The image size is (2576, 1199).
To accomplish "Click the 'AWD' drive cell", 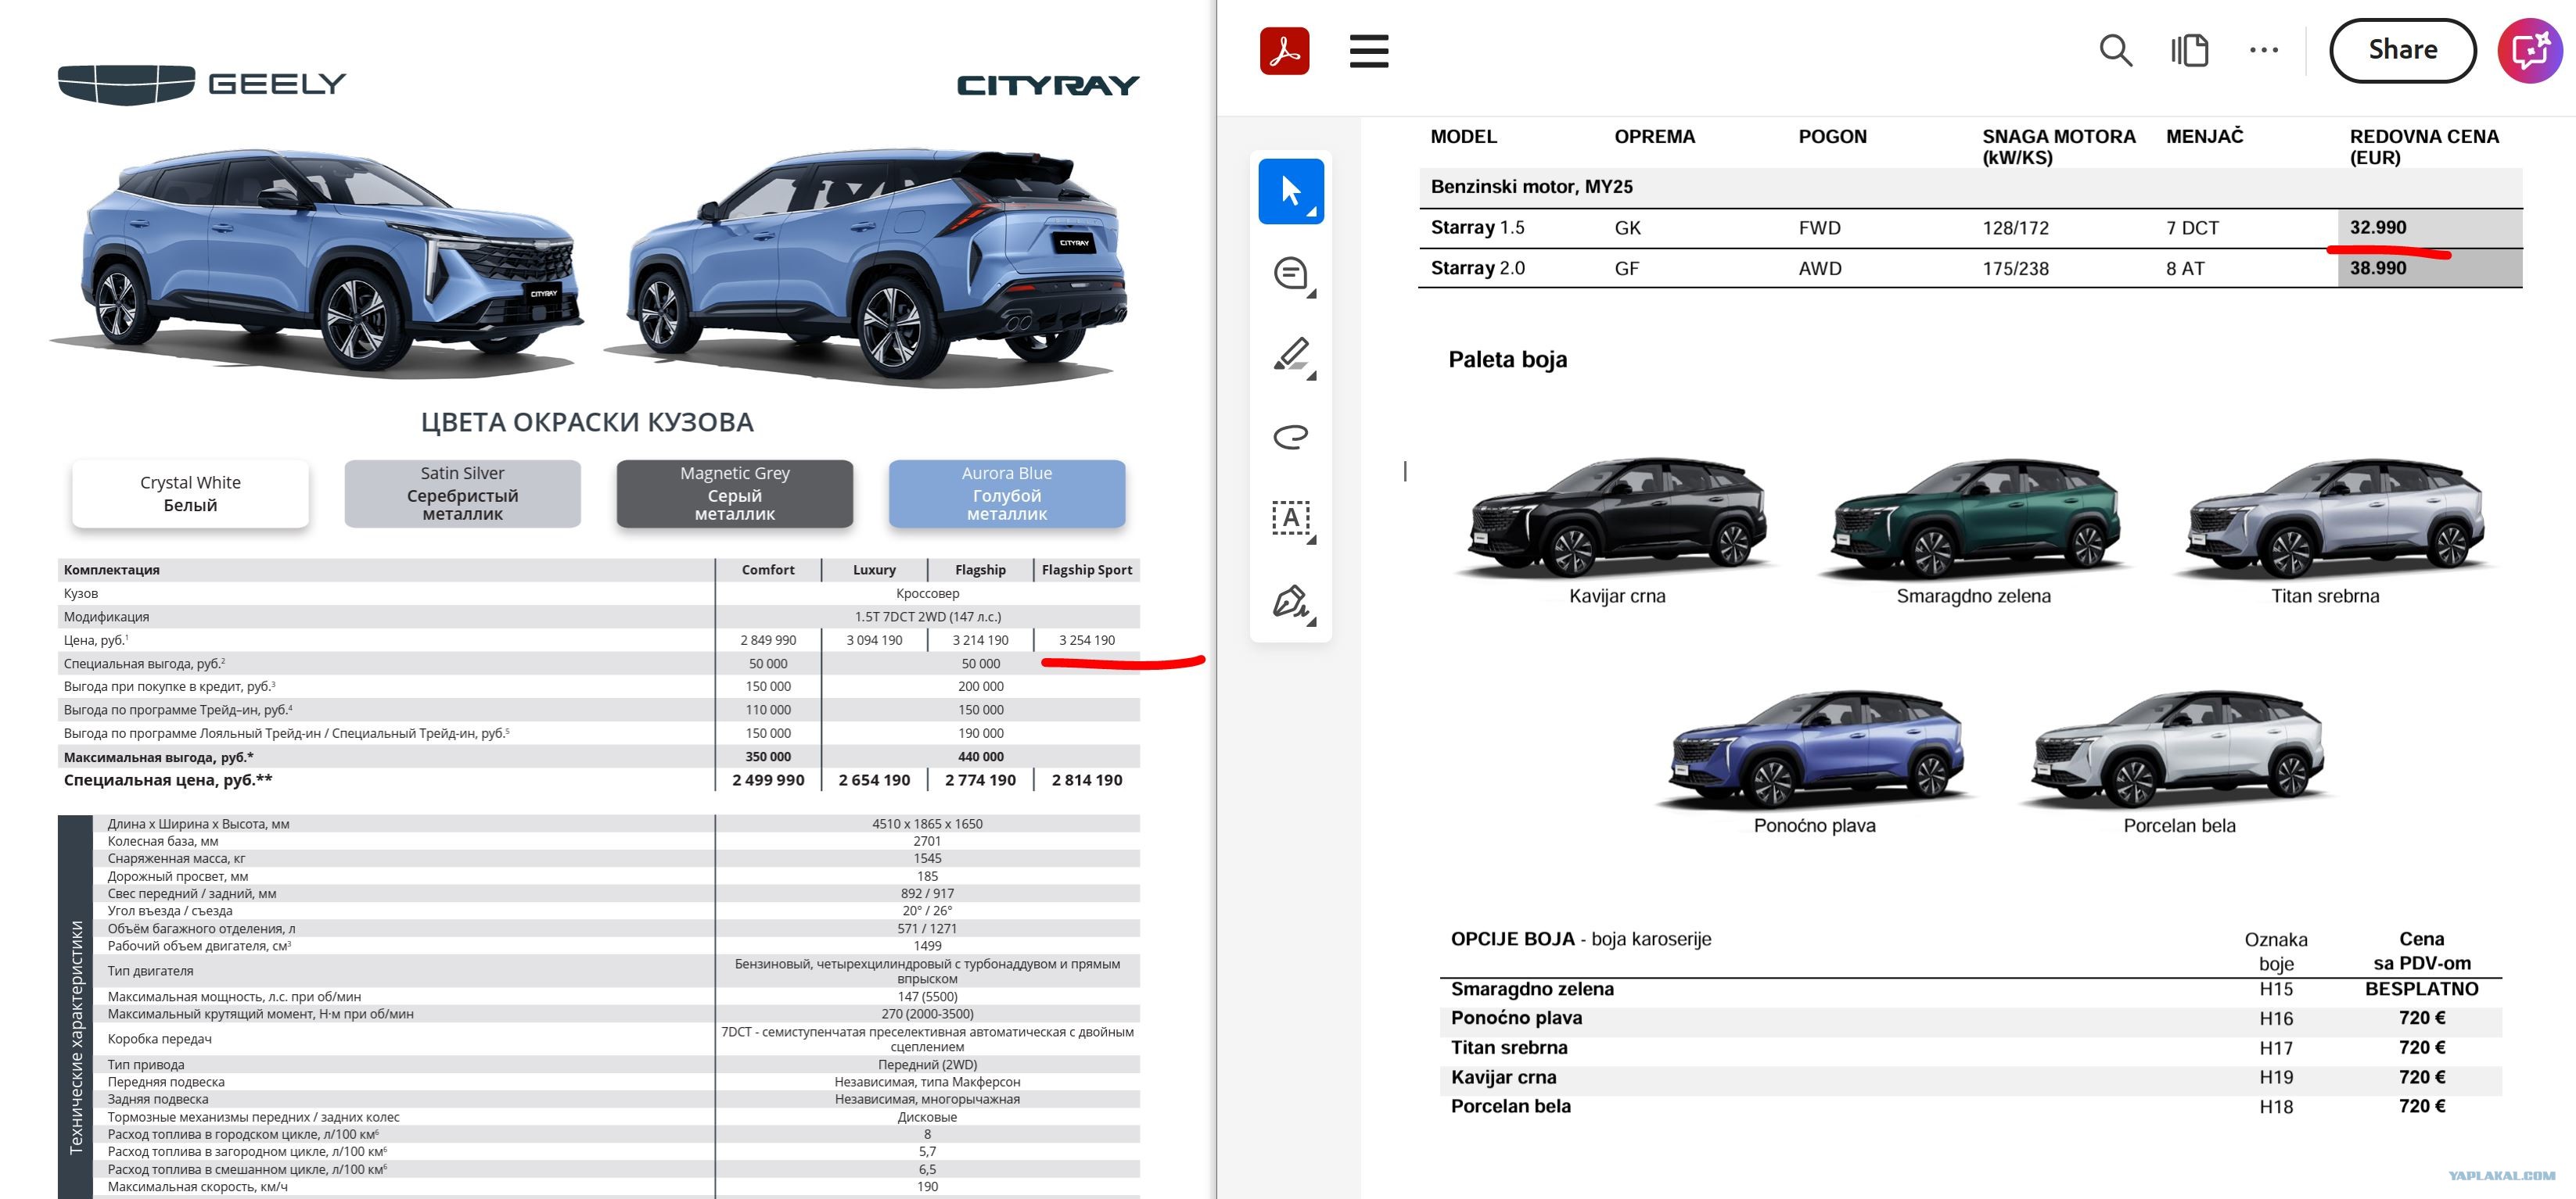I will [x=1819, y=268].
